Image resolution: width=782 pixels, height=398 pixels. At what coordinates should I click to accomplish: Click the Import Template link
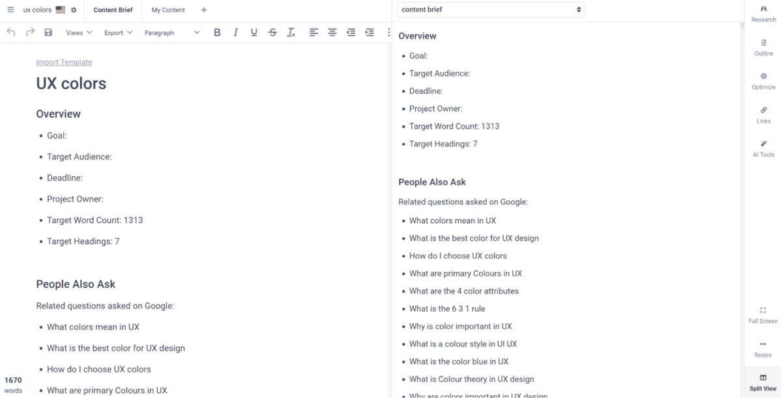(64, 62)
